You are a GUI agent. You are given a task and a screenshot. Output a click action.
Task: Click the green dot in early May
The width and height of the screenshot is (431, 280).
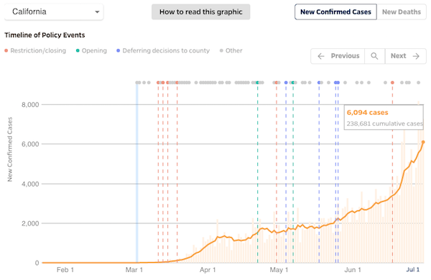click(293, 83)
